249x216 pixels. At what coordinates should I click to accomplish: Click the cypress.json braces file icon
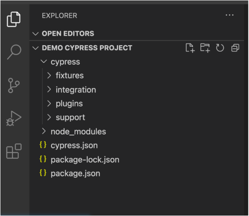[43, 145]
